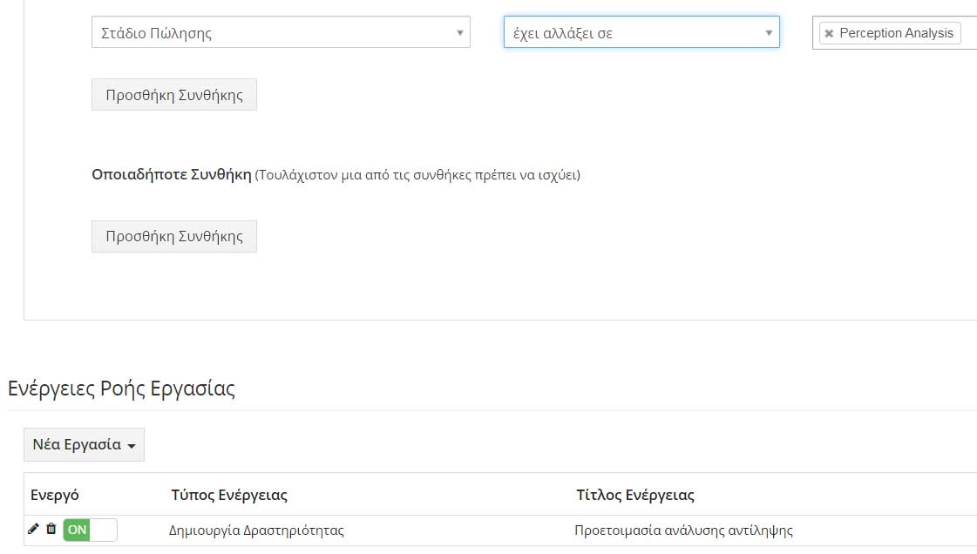The height and width of the screenshot is (554, 977).
Task: Click the first Προσθήκη Συνθήκης button, above Οποιαδήποτε Συνθήκη
Action: (x=173, y=95)
